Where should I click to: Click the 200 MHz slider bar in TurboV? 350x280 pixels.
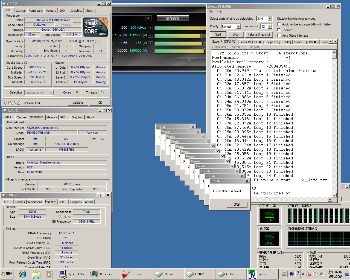point(180,28)
